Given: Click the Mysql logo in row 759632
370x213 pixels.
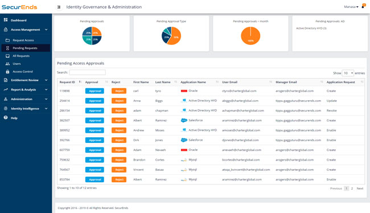Looking at the screenshot, I should pos(184,160).
